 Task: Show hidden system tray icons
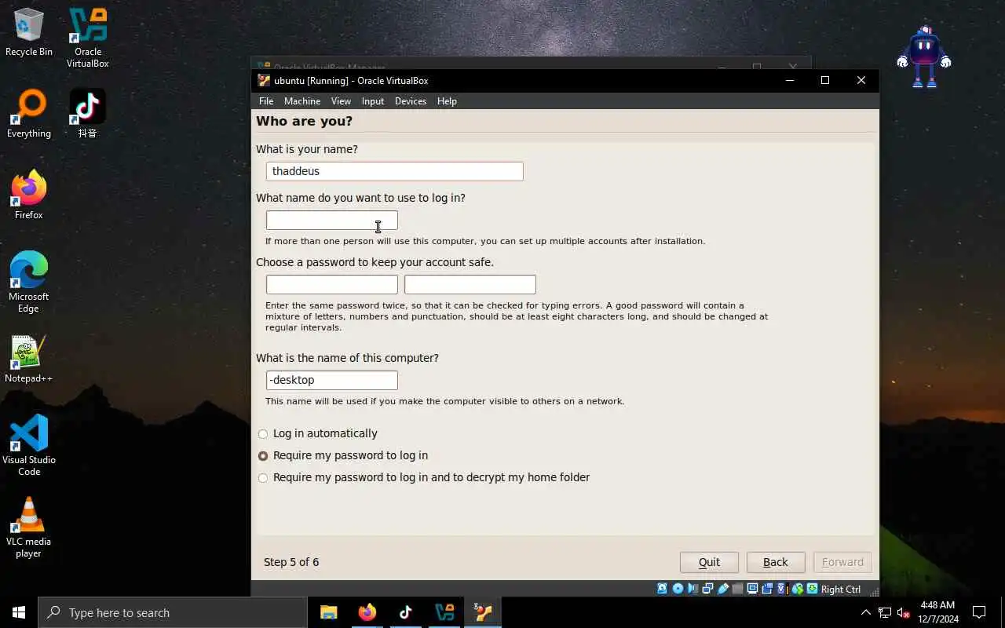(x=865, y=612)
